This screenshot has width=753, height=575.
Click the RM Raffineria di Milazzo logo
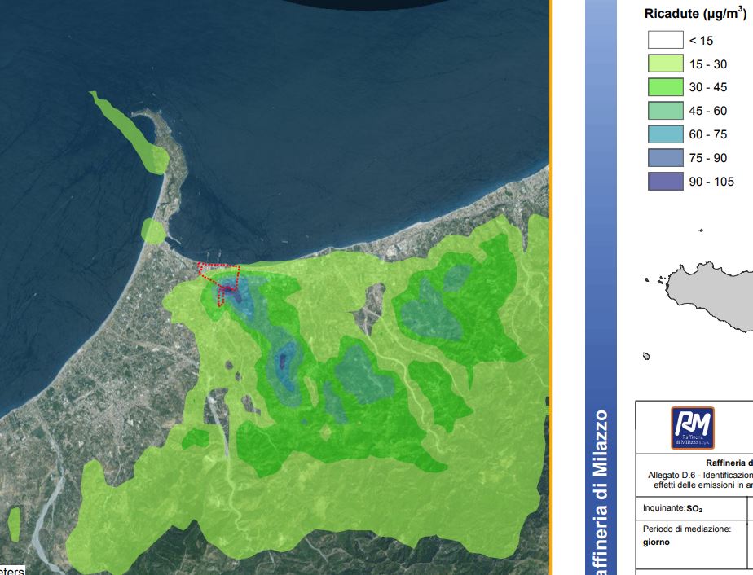point(693,428)
